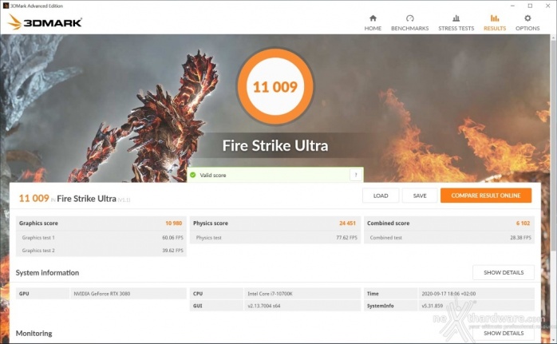The image size is (557, 344).
Task: Close the 3DMark window
Action: coord(547,6)
